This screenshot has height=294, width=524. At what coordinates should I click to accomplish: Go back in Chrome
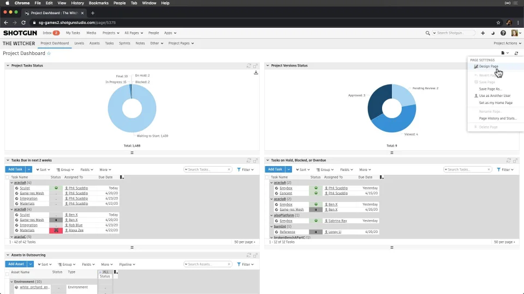(x=6, y=23)
